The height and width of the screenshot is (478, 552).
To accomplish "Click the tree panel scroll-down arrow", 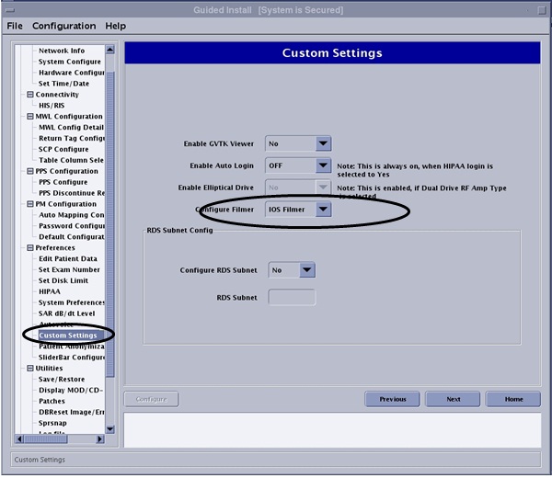I will [x=110, y=428].
